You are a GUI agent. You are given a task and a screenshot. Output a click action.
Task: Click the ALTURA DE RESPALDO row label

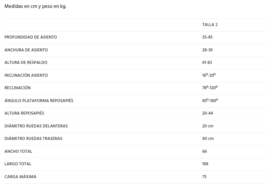26,63
